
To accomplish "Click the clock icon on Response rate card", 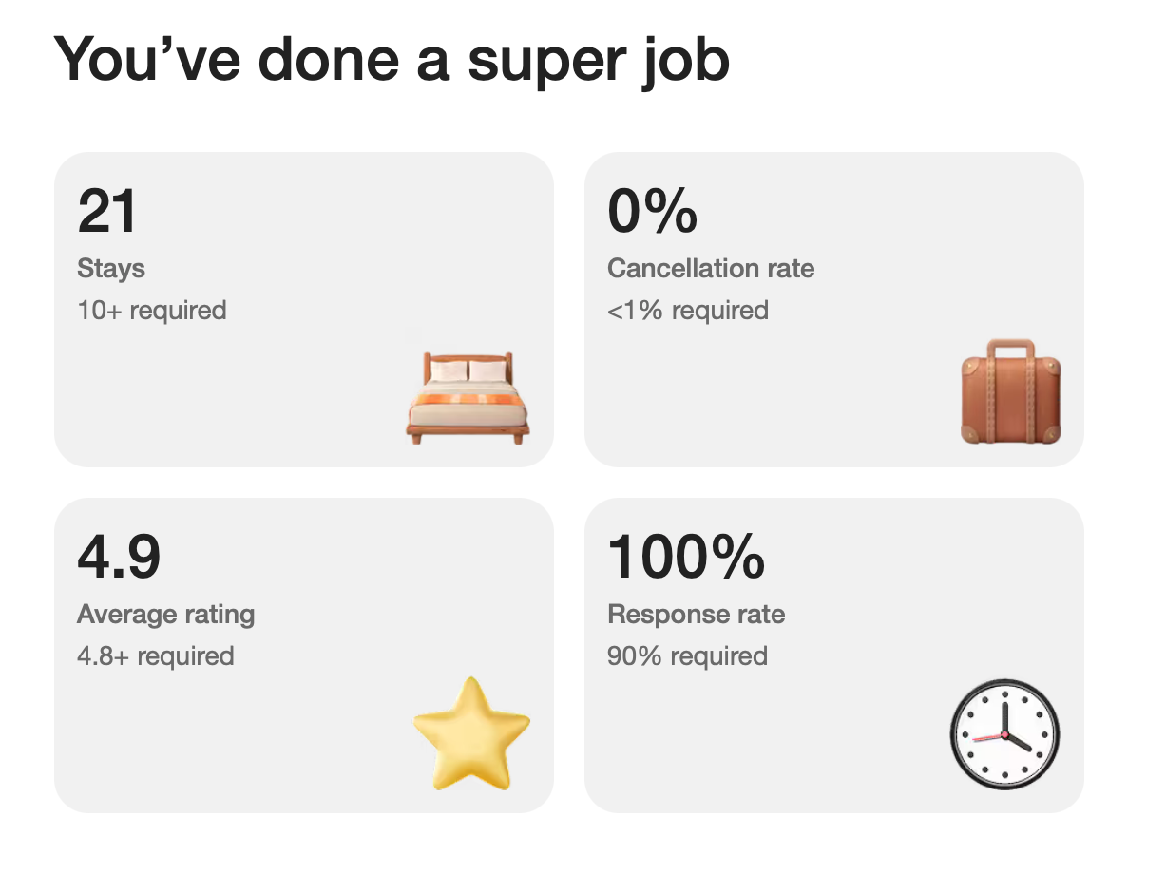I will tap(1004, 734).
